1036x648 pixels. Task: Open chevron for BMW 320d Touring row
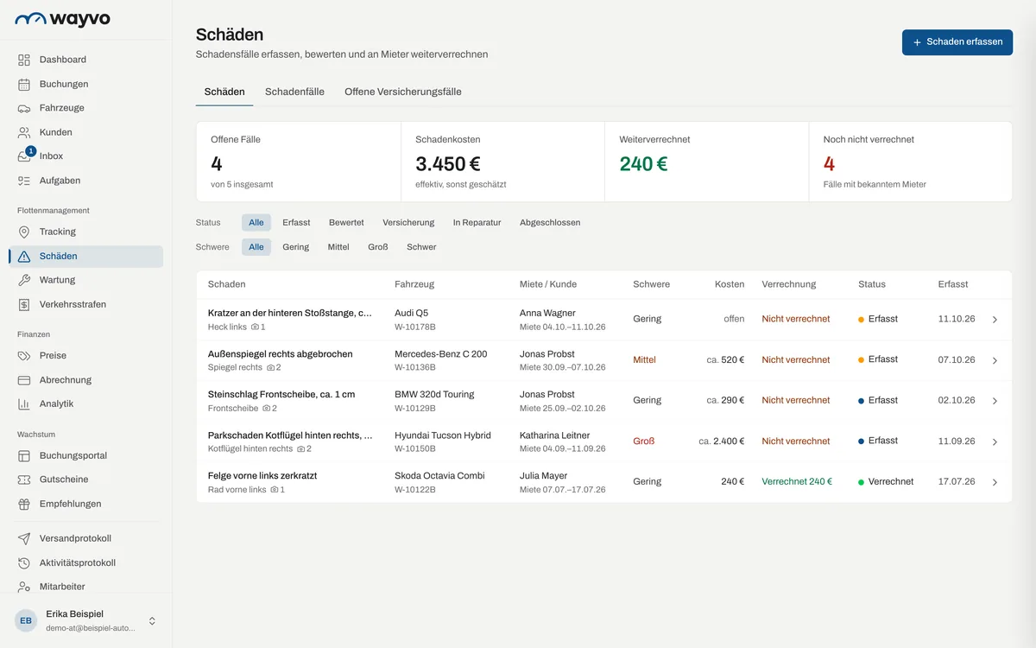(995, 401)
